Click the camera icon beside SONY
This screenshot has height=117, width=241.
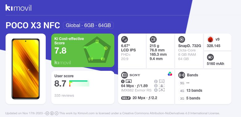(125, 75)
